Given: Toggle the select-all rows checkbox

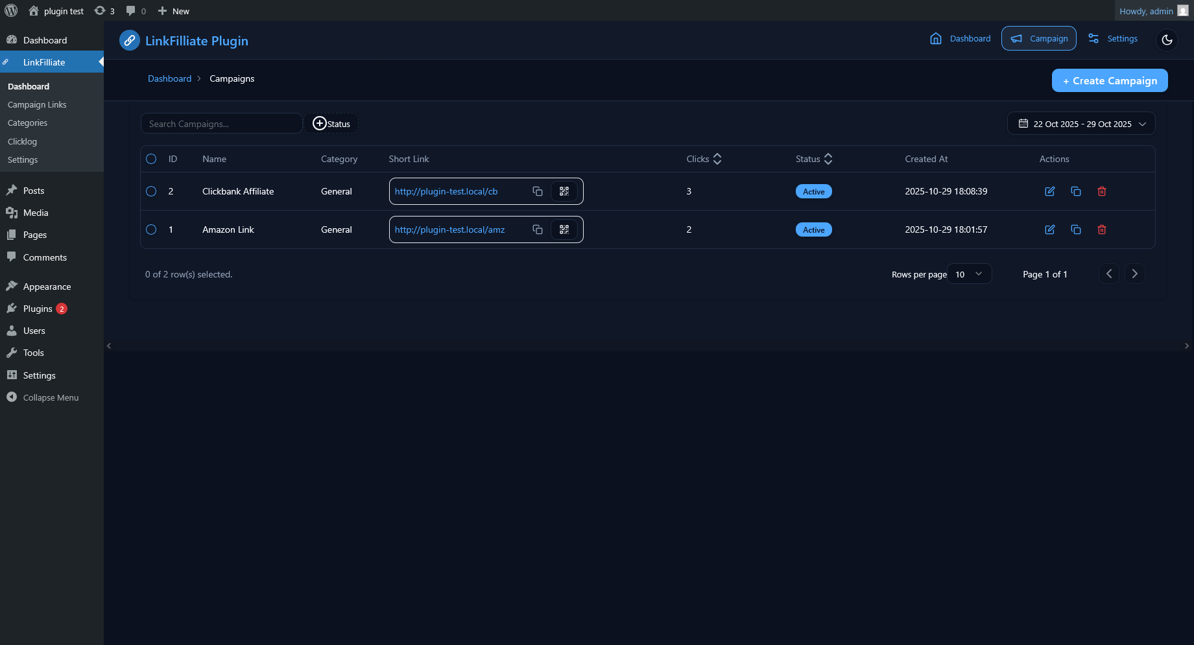Looking at the screenshot, I should 151,159.
